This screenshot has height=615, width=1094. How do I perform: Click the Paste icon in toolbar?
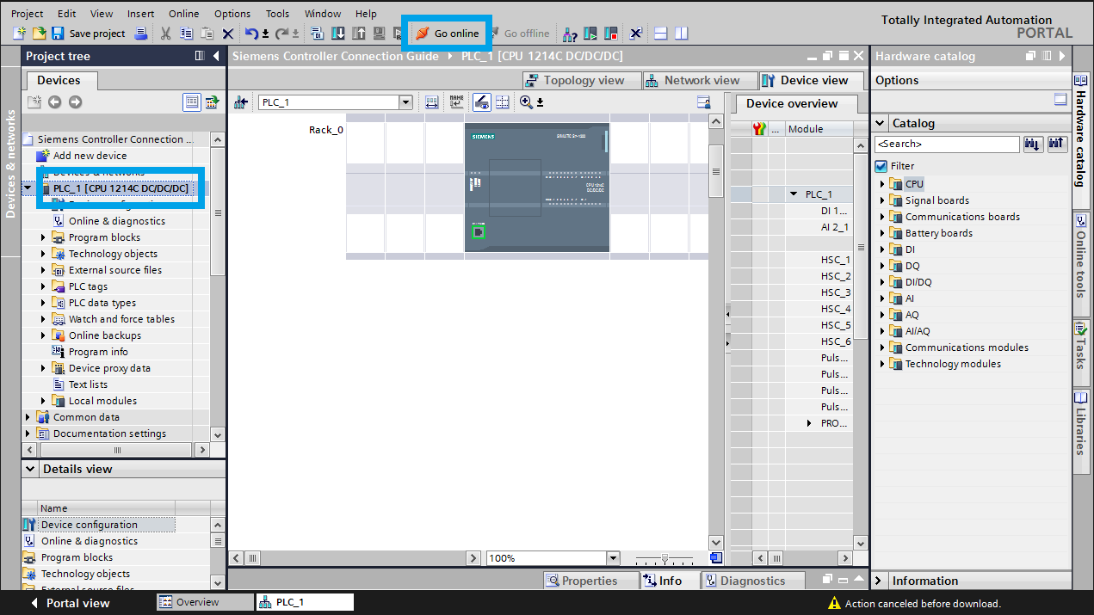click(x=207, y=34)
